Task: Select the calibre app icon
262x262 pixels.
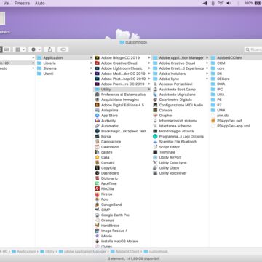Action: pyautogui.click(x=97, y=152)
